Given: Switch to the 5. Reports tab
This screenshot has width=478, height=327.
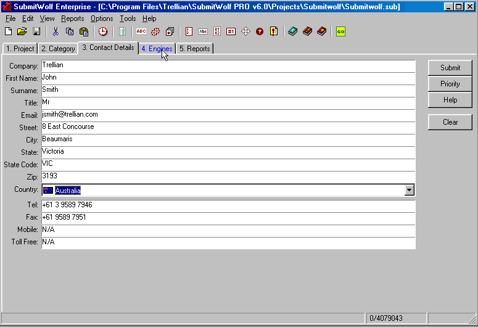Looking at the screenshot, I should pyautogui.click(x=195, y=49).
